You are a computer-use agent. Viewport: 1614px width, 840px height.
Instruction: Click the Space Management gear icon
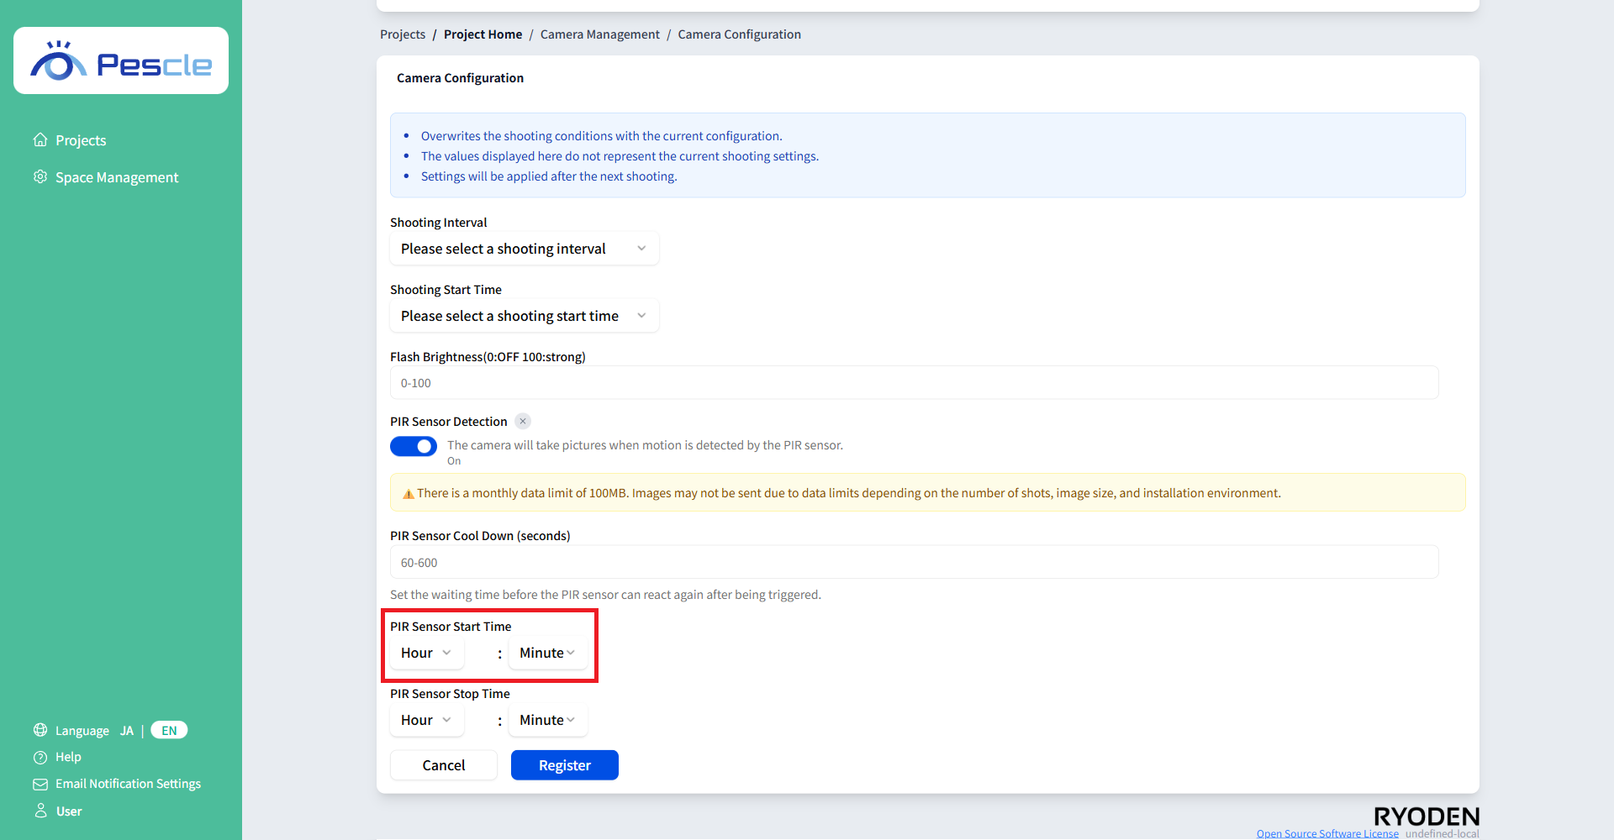pyautogui.click(x=40, y=176)
